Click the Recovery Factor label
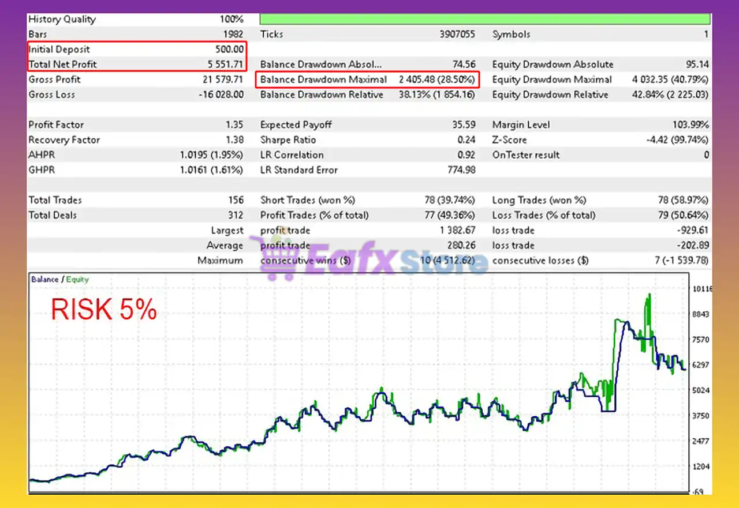This screenshot has height=508, width=739. 64,140
